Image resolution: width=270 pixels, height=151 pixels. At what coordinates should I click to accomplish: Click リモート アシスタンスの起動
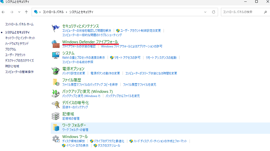(x=161, y=58)
